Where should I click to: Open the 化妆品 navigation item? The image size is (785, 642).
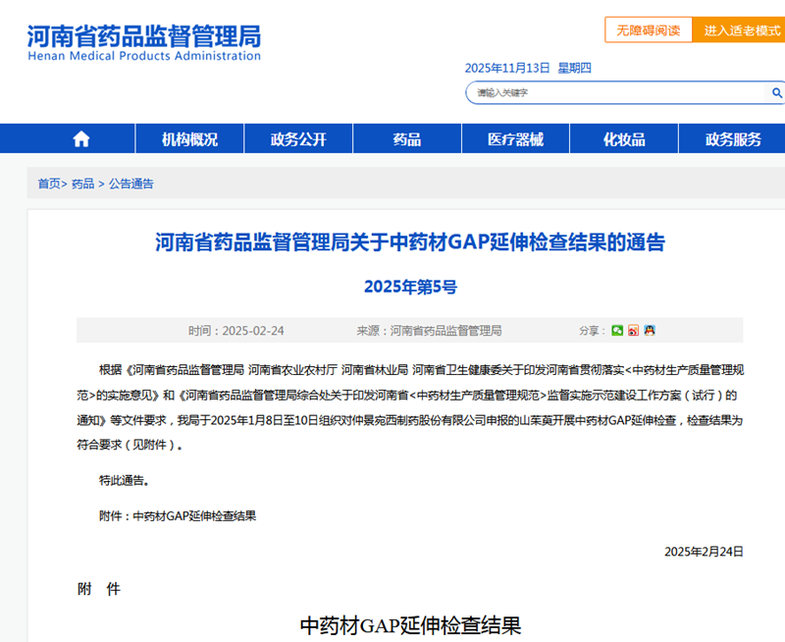624,139
